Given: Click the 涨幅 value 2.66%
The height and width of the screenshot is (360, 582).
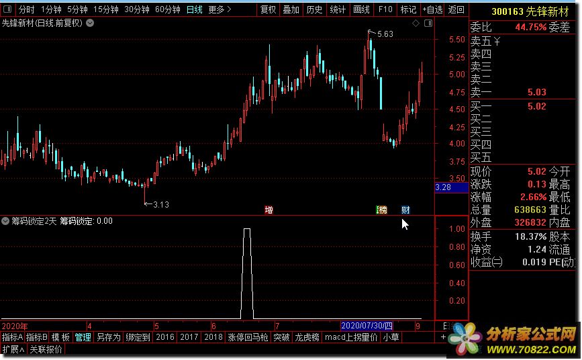Looking at the screenshot, I should 534,197.
